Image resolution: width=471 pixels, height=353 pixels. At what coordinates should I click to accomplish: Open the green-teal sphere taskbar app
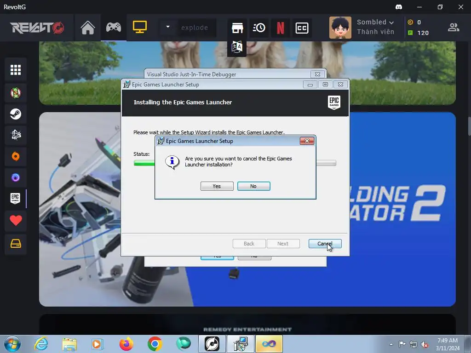[x=184, y=344]
